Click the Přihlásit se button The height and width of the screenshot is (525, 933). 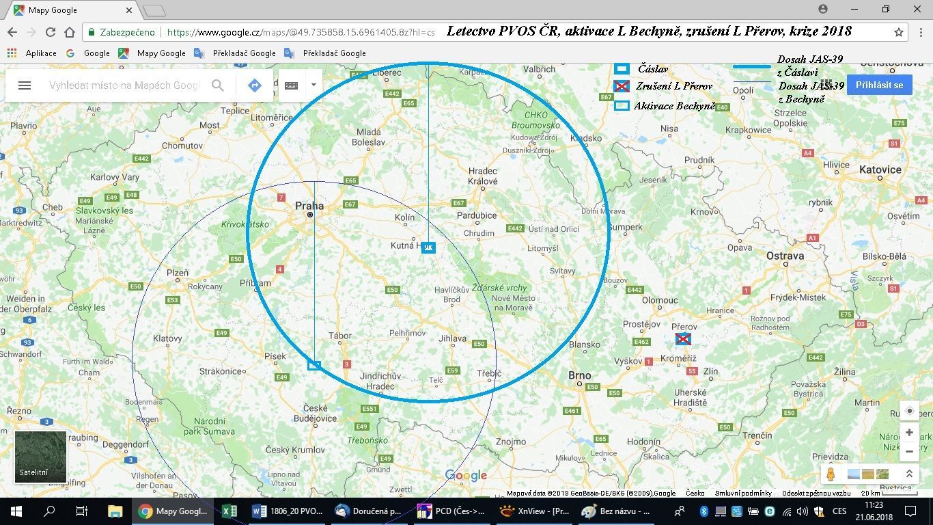880,85
